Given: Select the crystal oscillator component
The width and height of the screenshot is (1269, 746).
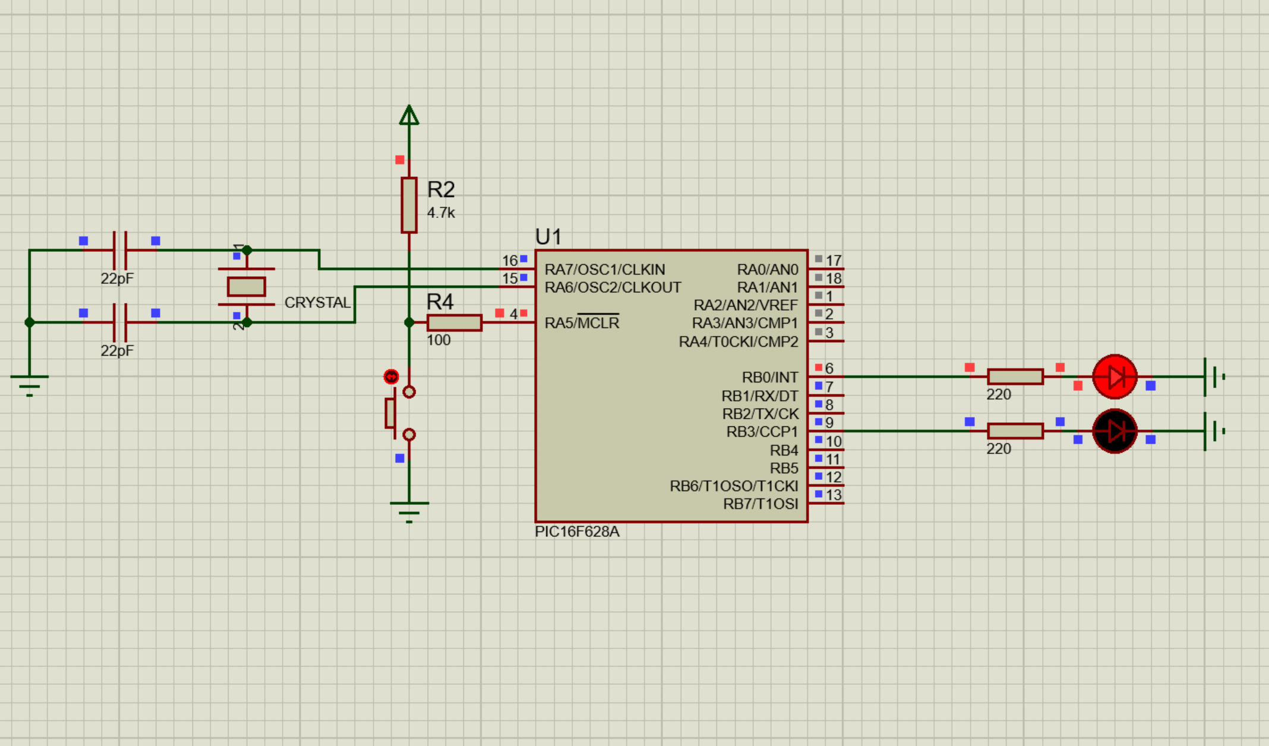Looking at the screenshot, I should 247,287.
